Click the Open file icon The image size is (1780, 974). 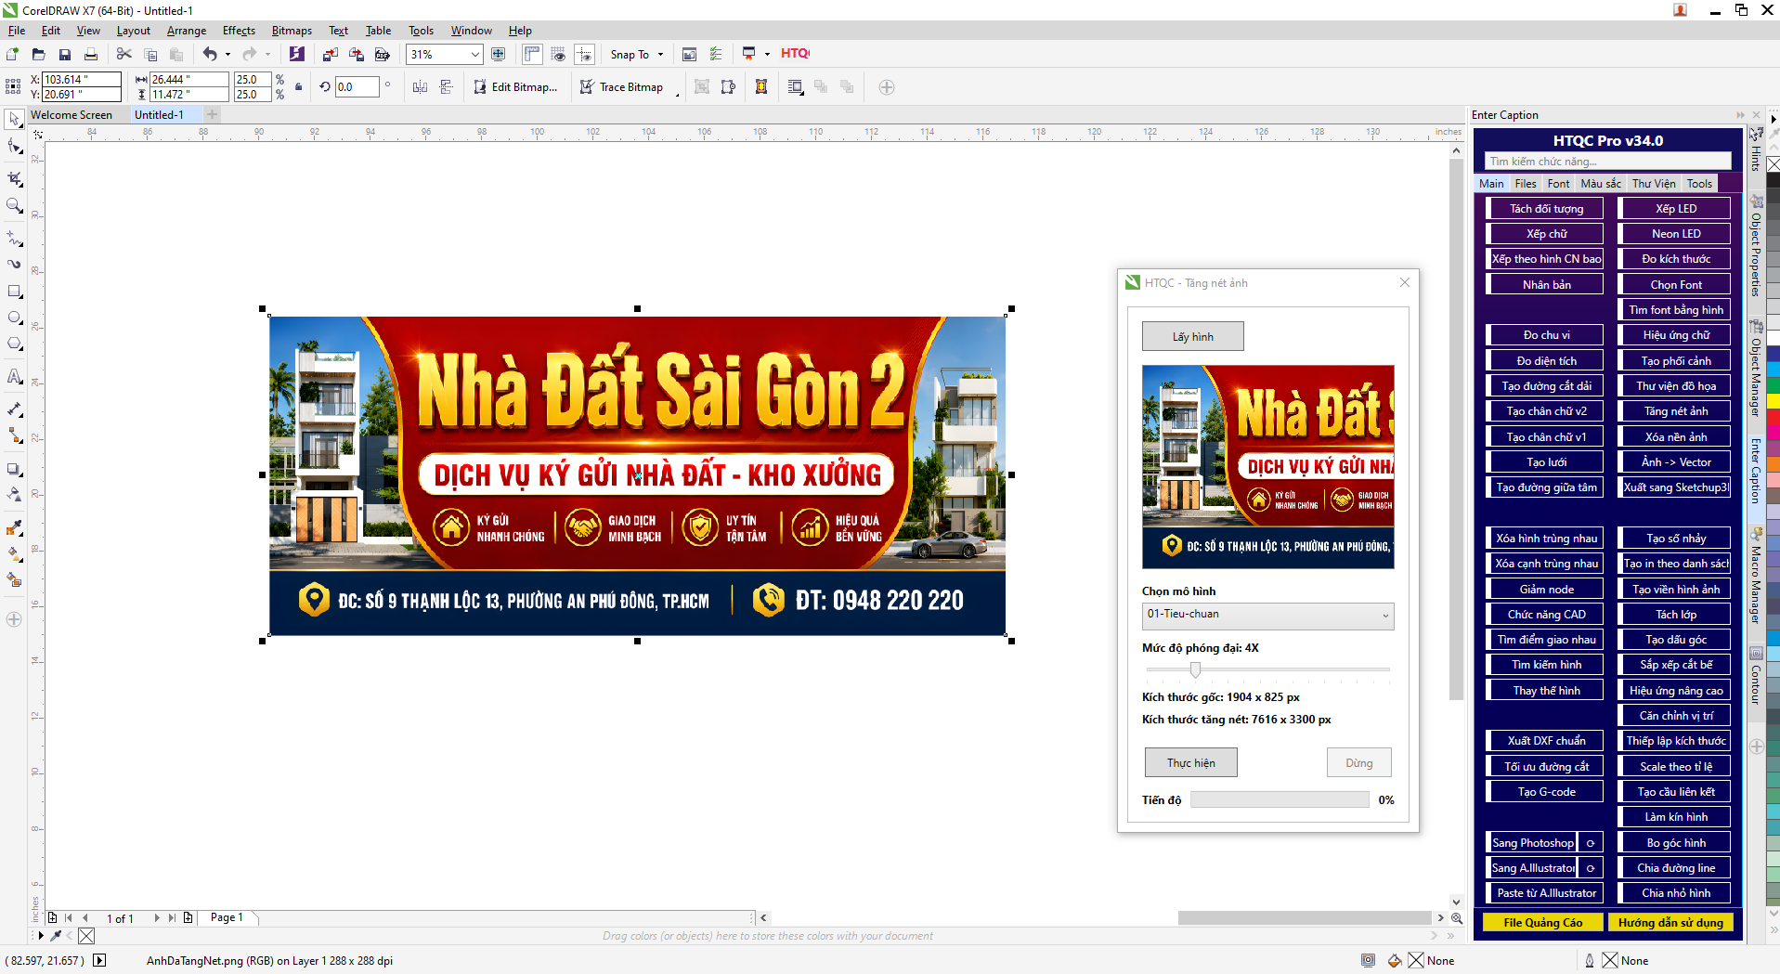(38, 55)
